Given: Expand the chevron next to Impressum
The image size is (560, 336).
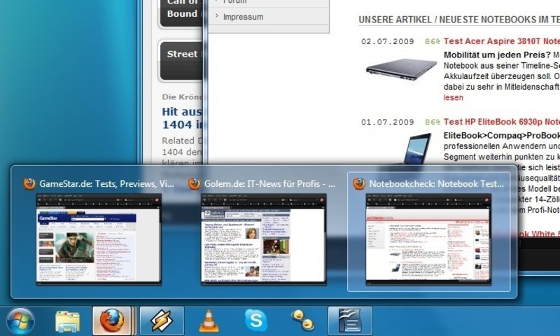Looking at the screenshot, I should (216, 16).
